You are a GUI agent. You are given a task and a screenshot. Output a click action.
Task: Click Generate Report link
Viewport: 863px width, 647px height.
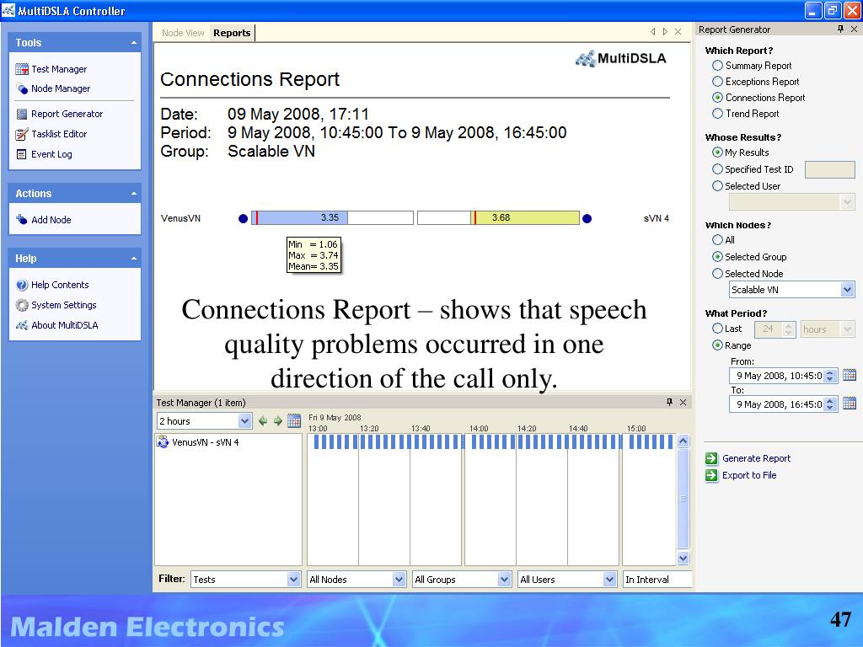click(756, 458)
